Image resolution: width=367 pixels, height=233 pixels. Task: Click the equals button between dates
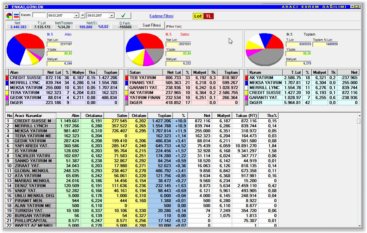[82, 16]
